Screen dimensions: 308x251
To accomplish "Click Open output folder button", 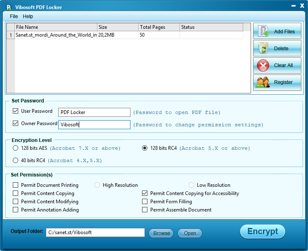I will [x=190, y=233].
